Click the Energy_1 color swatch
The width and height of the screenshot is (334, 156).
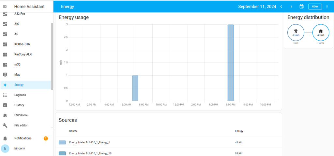[x=62, y=142]
